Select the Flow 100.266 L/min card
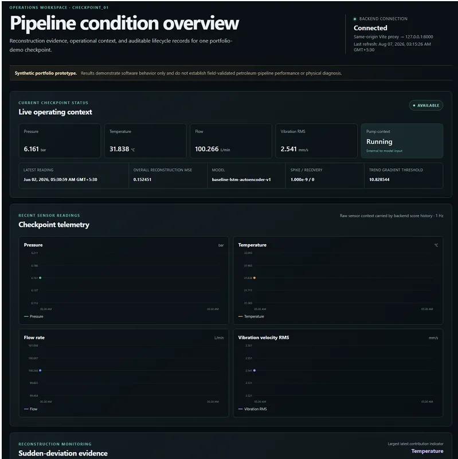 (x=231, y=141)
